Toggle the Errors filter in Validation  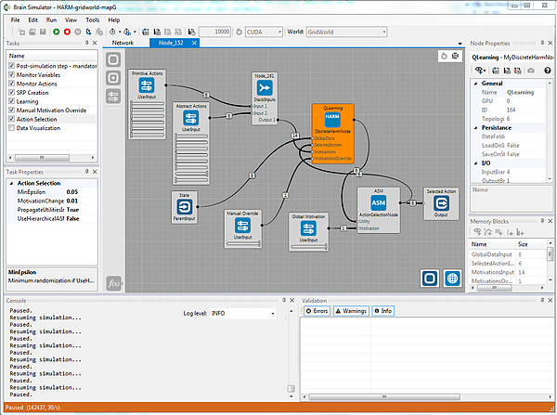tap(317, 311)
